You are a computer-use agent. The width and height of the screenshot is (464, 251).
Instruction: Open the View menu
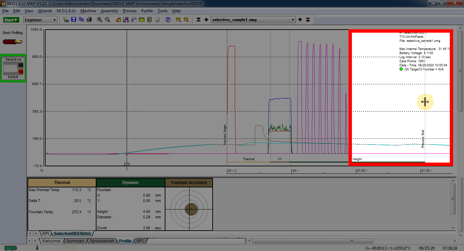coord(29,11)
